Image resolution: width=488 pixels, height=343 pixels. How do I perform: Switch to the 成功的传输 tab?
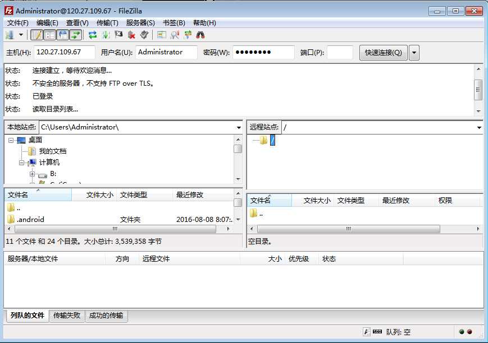click(106, 316)
